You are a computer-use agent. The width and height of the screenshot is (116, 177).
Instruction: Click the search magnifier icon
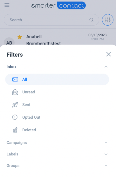coord(91,20)
